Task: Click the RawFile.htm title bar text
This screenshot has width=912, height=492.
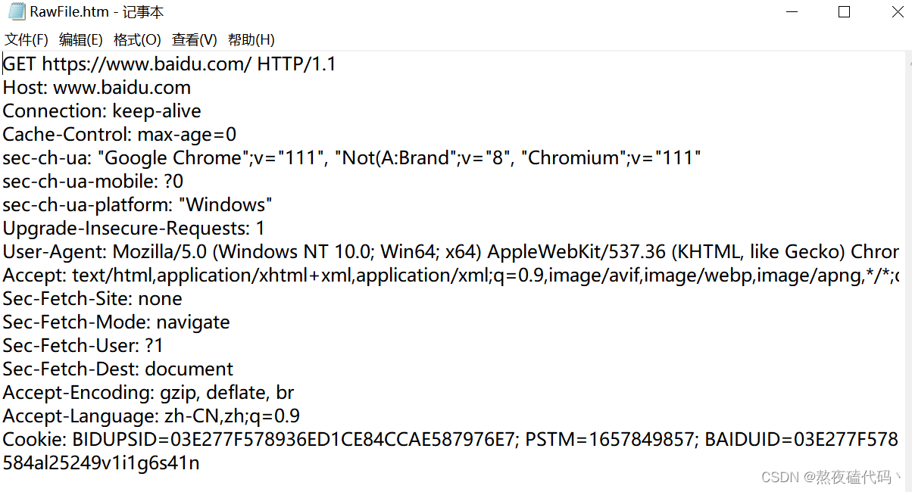Action: (97, 12)
